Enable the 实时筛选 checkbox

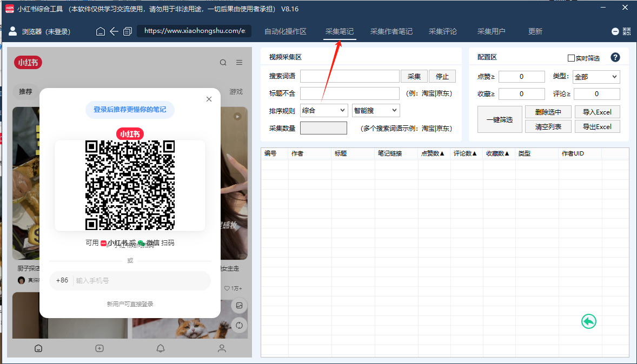point(571,58)
